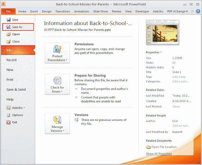
Task: Click Add an author field
Action: (181, 126)
